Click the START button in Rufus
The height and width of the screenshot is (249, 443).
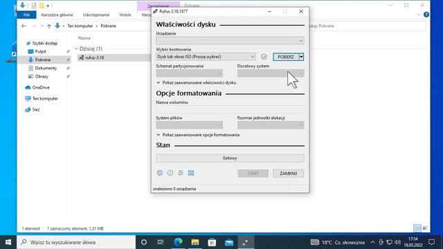coord(253,174)
